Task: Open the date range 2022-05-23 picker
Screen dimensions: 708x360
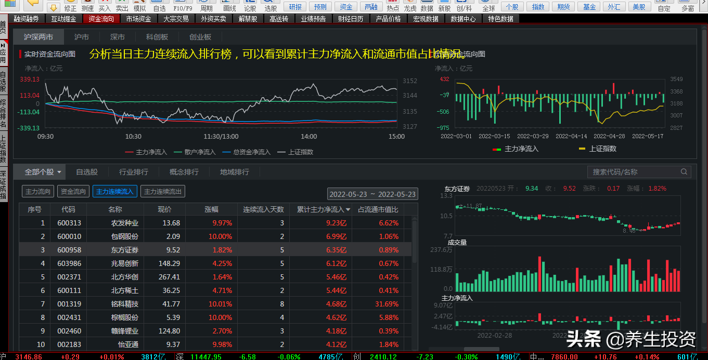Action: (372, 194)
